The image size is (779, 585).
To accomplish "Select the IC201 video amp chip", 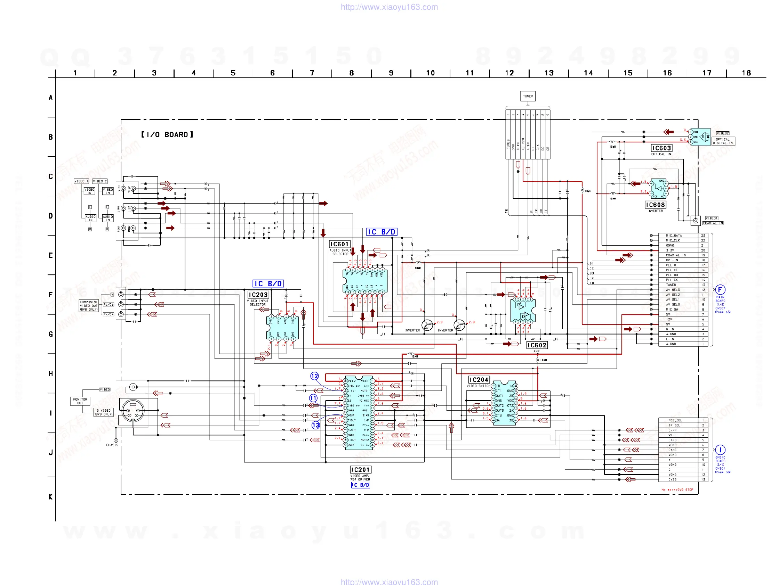I will [x=359, y=413].
